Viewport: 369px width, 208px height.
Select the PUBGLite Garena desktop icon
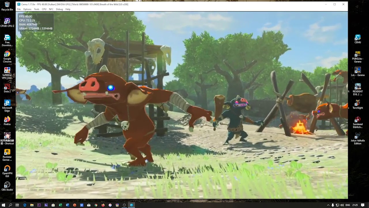(358, 57)
